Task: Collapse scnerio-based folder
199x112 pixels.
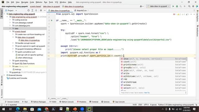Action: tap(10, 31)
